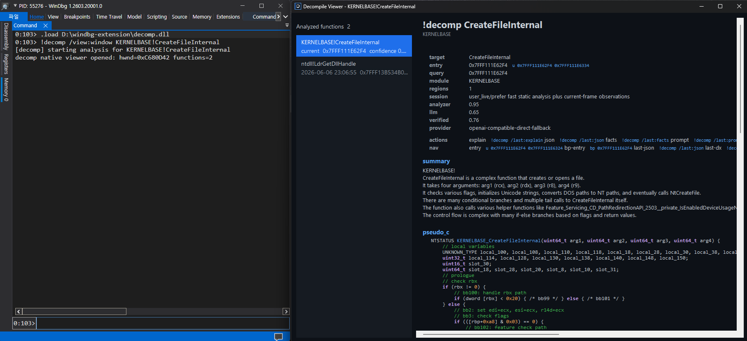Open the Memory ribbon tab
The image size is (747, 341).
[202, 17]
